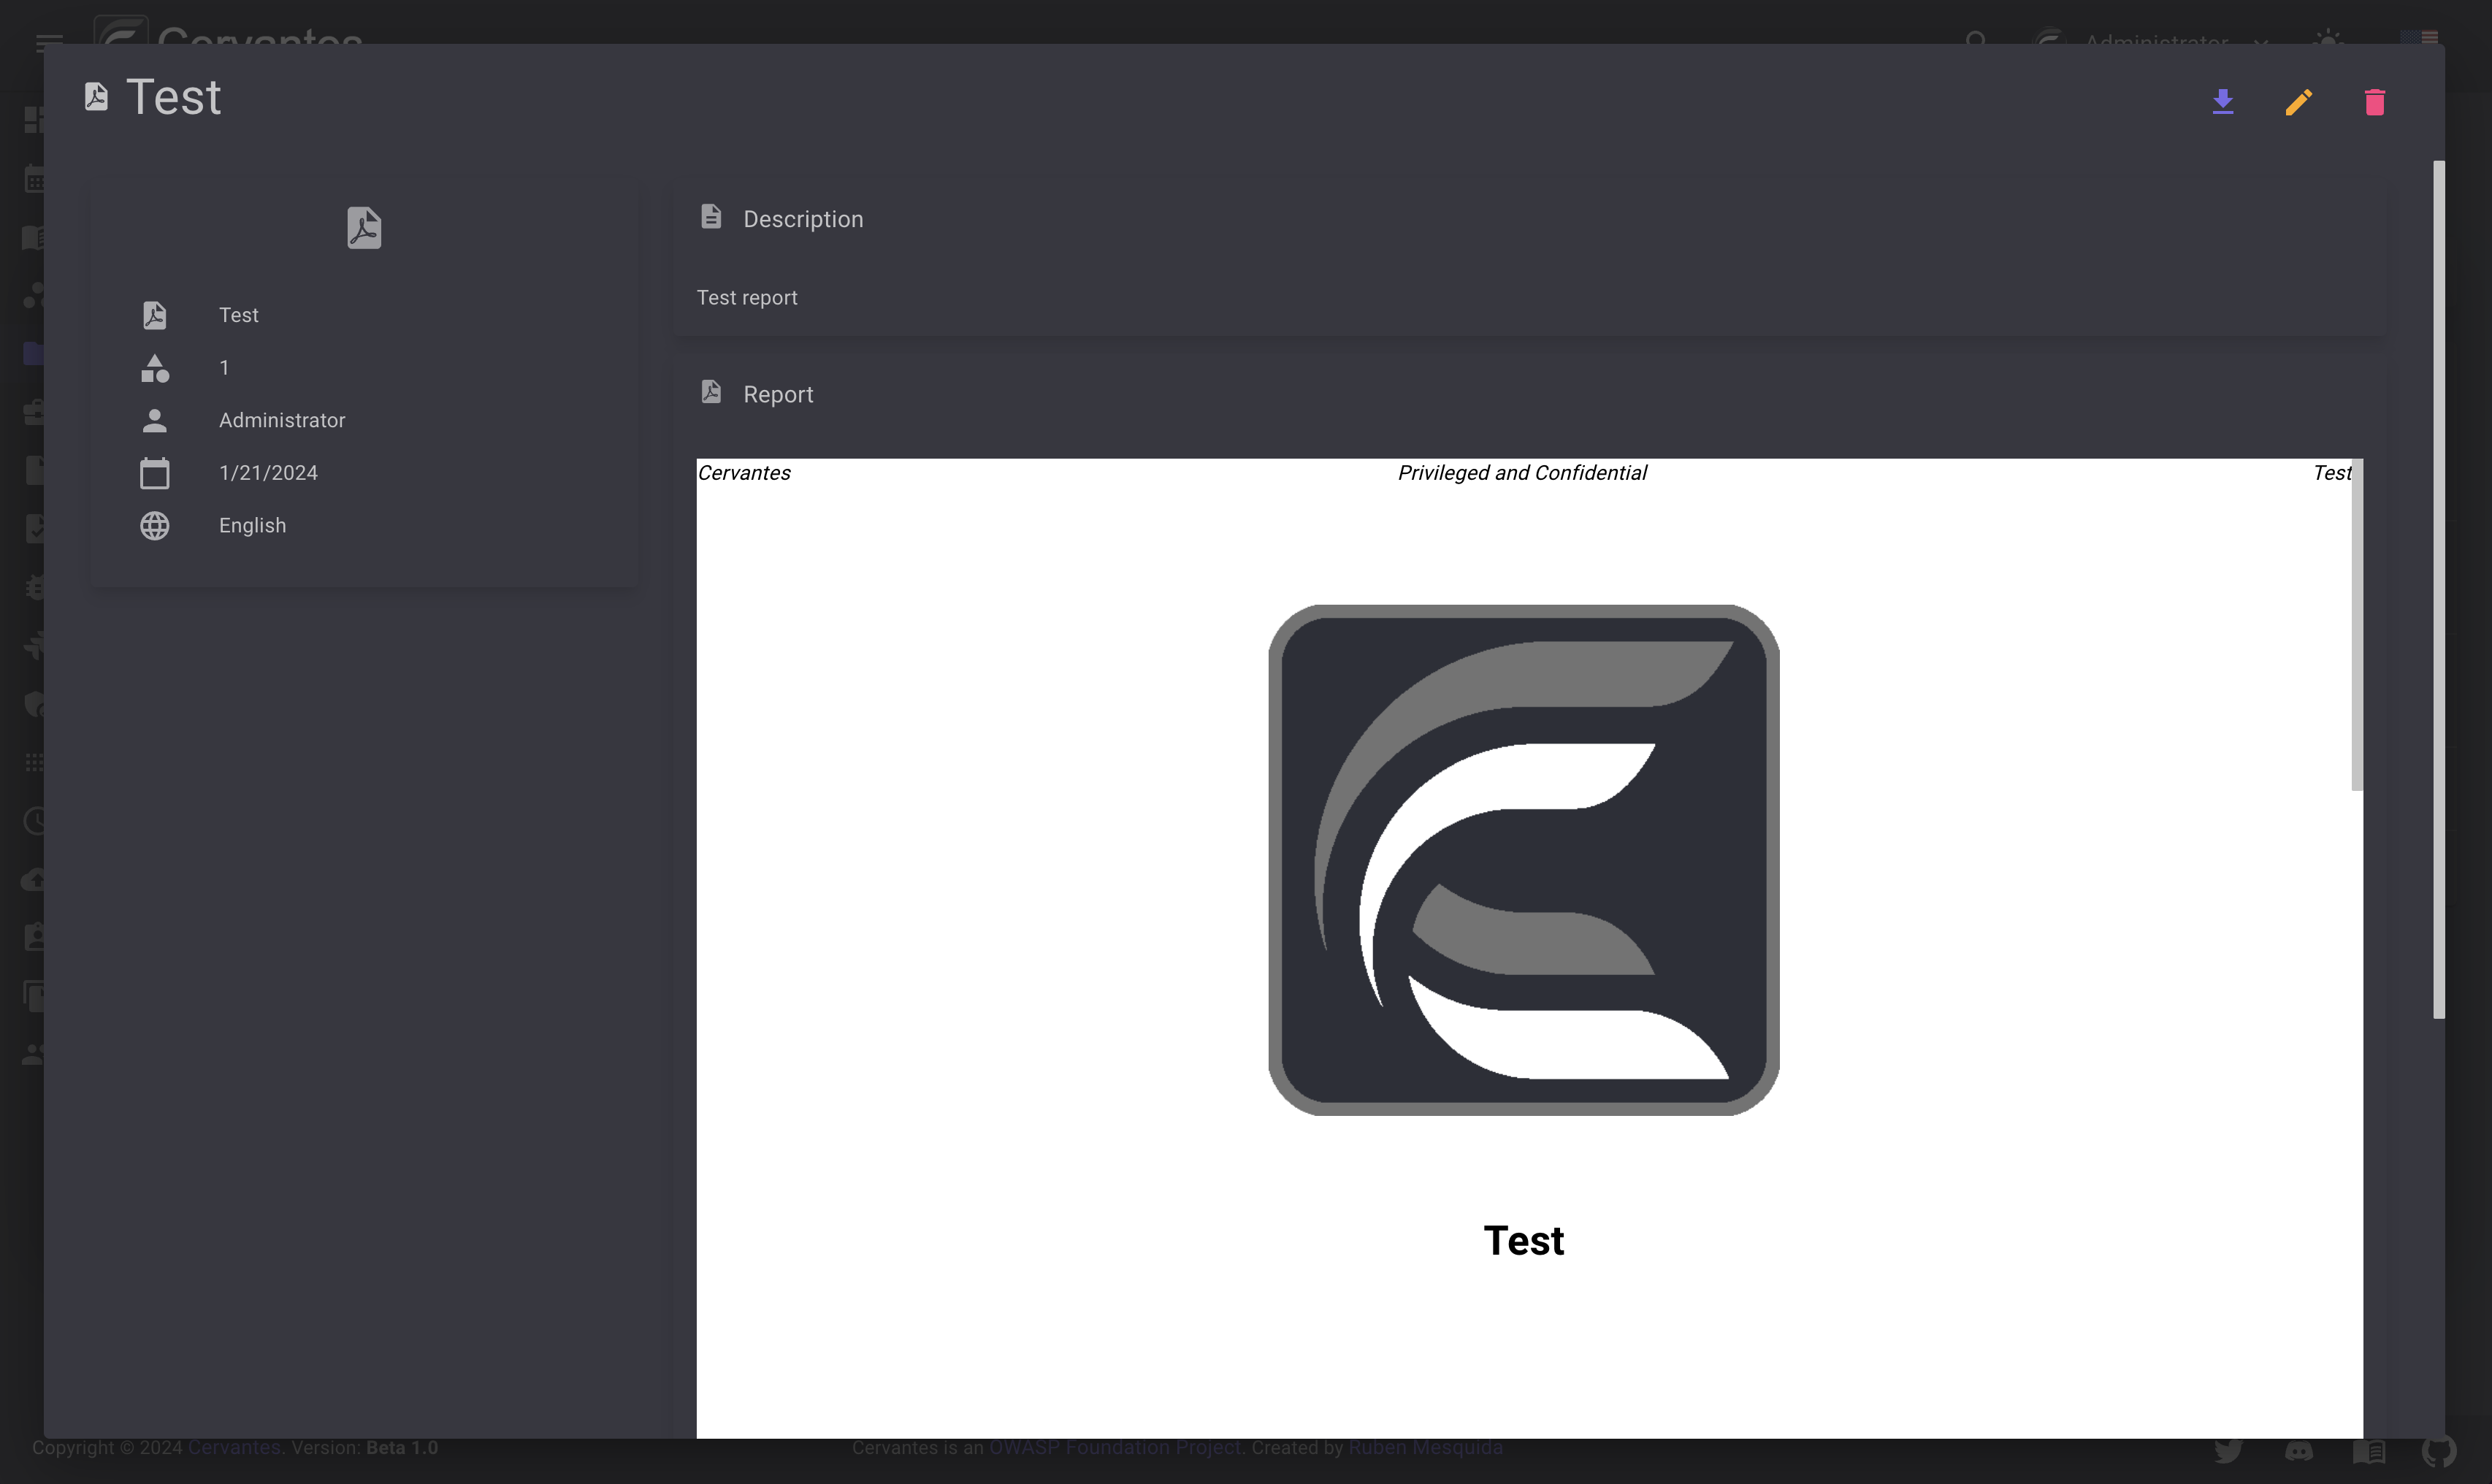The height and width of the screenshot is (1484, 2492).
Task: Click the large PDF icon in details card
Action: pyautogui.click(x=364, y=228)
